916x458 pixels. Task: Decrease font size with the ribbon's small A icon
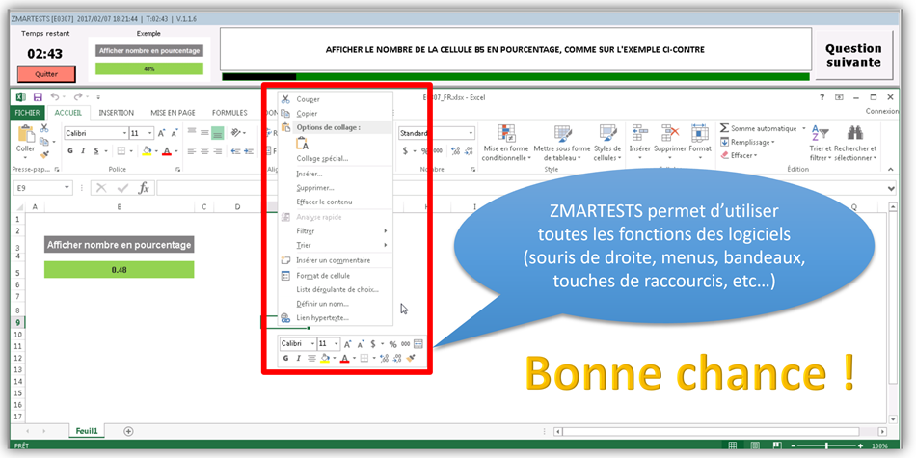175,133
